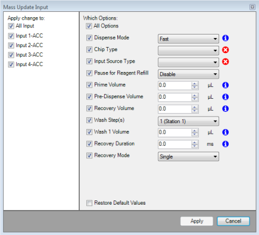259x235 pixels.
Task: Click Chip Type red error icon
Action: pos(225,50)
